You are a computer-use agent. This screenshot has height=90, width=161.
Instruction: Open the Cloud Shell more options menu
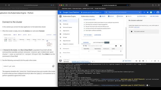tap(146, 61)
